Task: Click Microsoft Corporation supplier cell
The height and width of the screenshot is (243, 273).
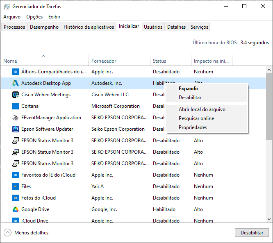Action: pyautogui.click(x=116, y=106)
